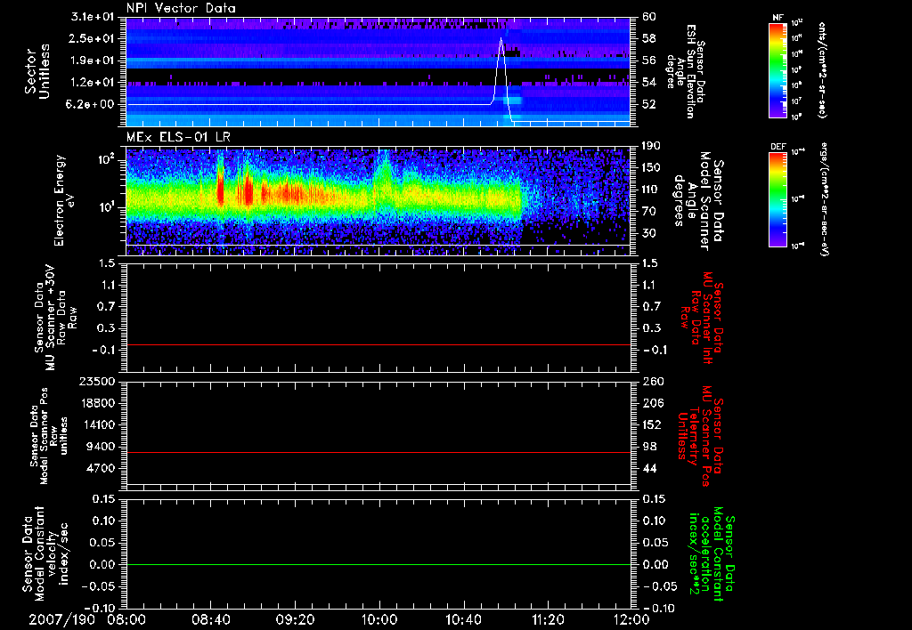
Task: Click the DEF energy flux color bar
Action: [x=778, y=199]
